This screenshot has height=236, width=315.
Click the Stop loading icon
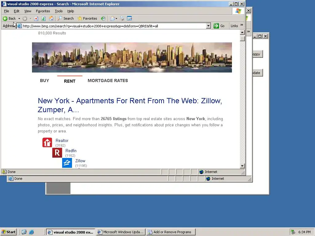click(36, 19)
